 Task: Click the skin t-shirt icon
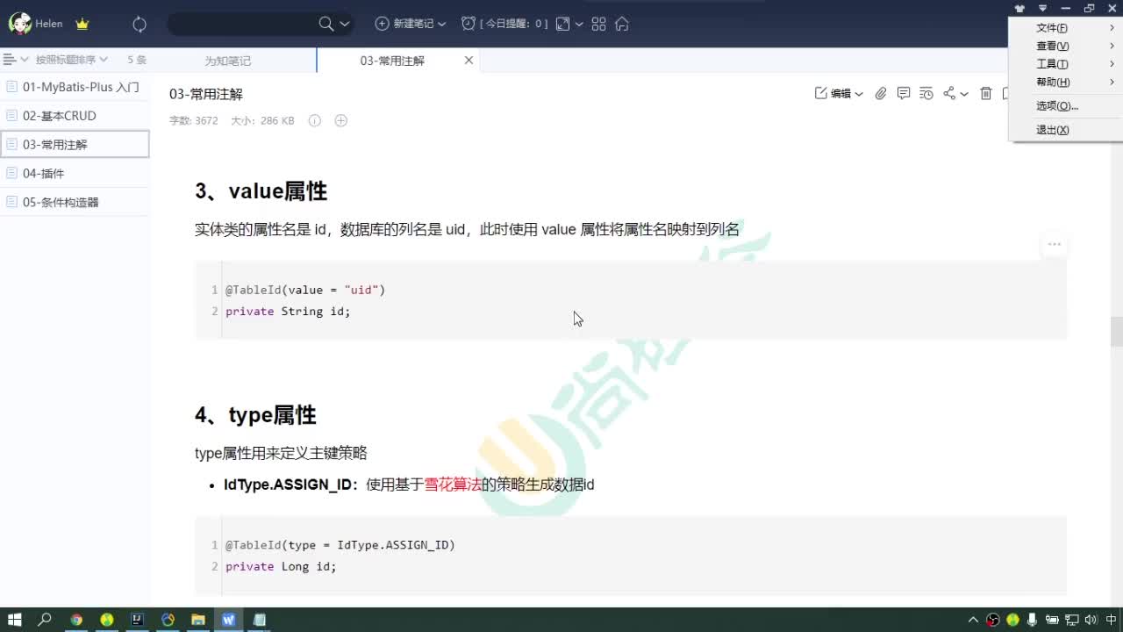pyautogui.click(x=1019, y=8)
